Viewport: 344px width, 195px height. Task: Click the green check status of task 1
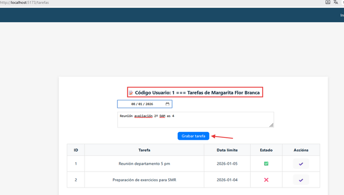[266, 164]
